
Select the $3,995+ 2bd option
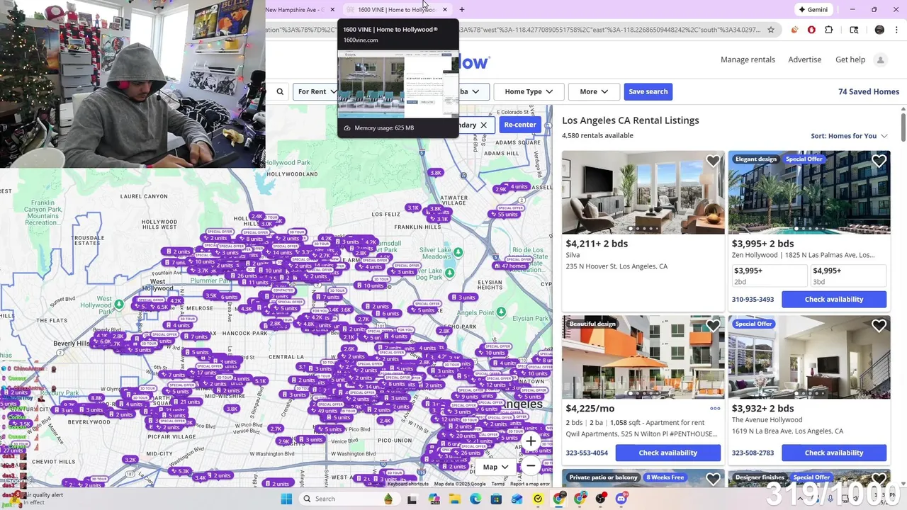[770, 276]
